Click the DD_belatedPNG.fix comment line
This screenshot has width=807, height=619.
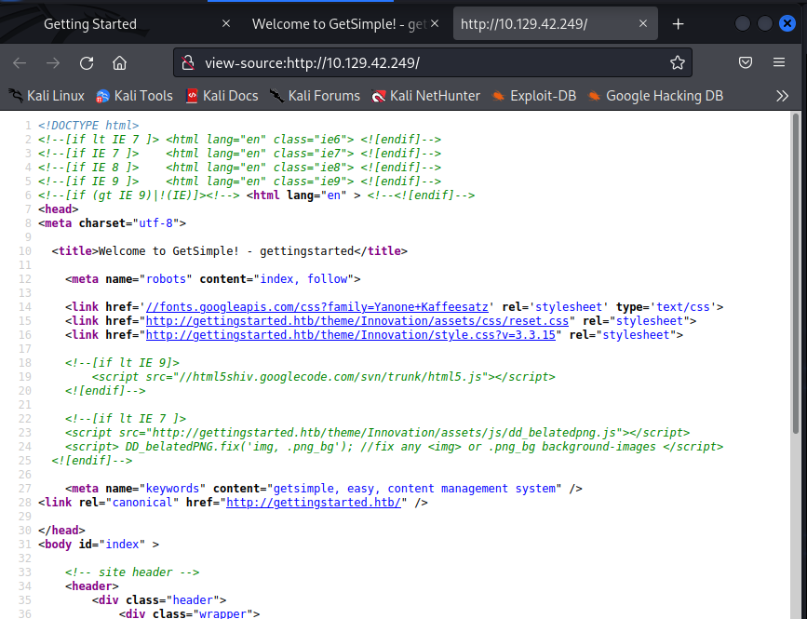(x=395, y=447)
